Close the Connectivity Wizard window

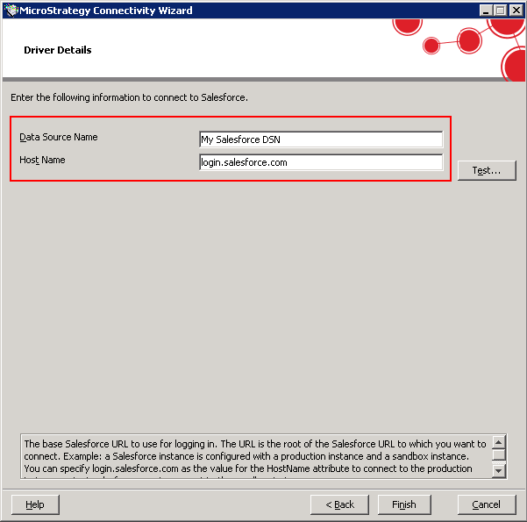pyautogui.click(x=516, y=11)
